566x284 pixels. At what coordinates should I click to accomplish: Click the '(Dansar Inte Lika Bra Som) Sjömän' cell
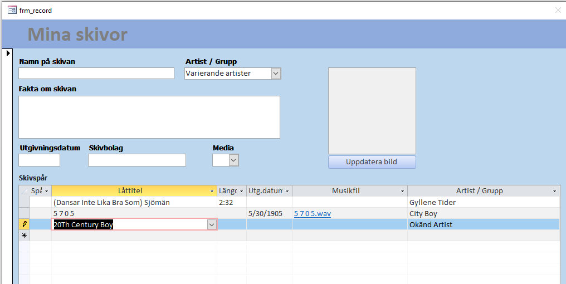134,203
